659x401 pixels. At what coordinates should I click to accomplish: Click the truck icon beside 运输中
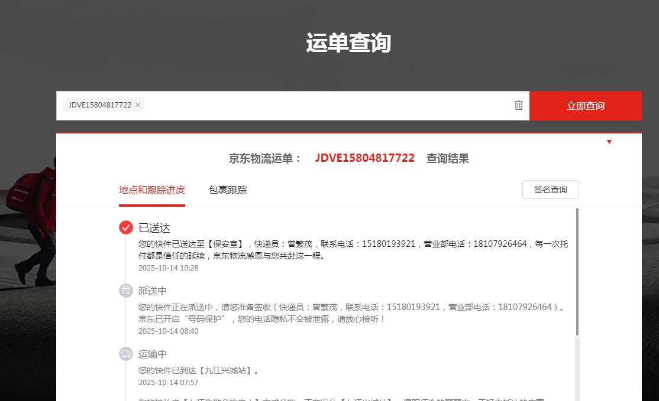coord(126,354)
